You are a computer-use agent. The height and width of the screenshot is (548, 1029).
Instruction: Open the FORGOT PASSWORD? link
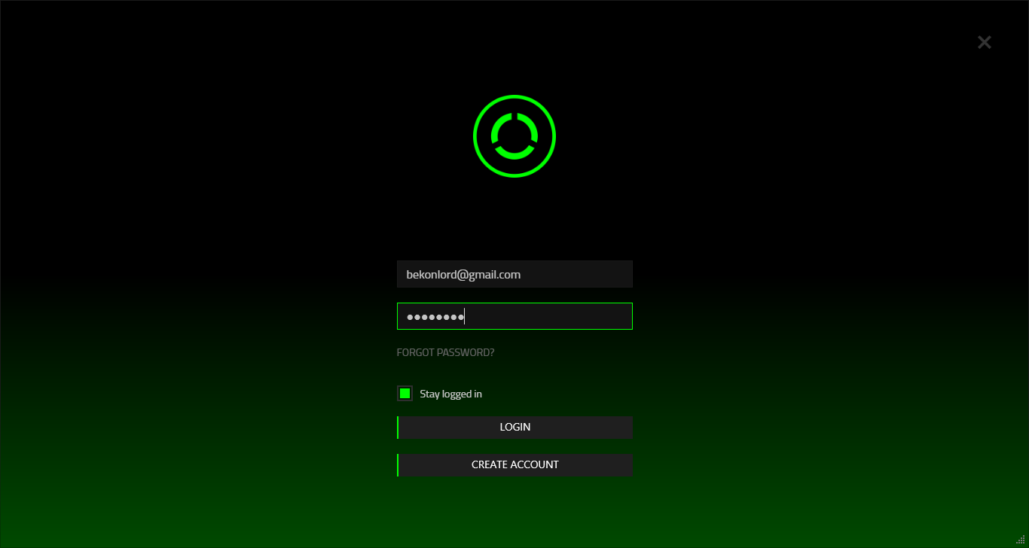pos(445,352)
